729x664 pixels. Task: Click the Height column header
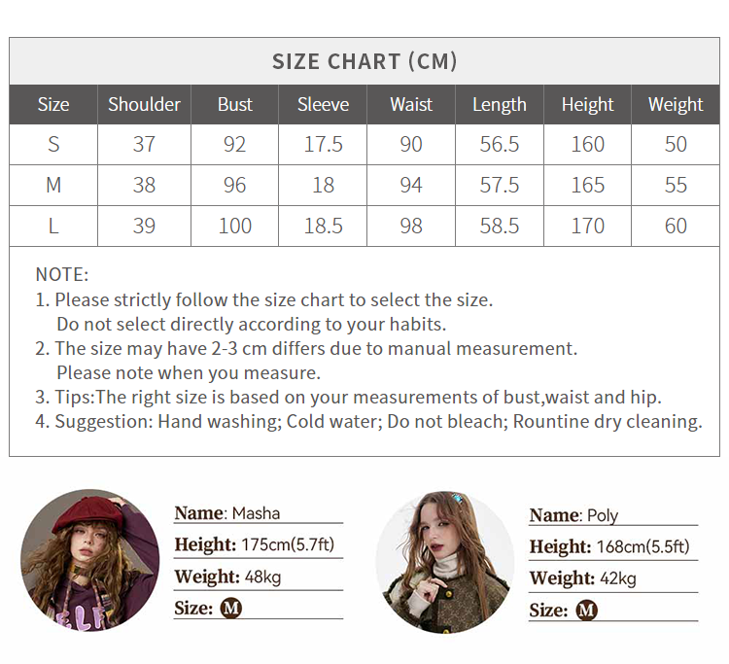(x=588, y=105)
